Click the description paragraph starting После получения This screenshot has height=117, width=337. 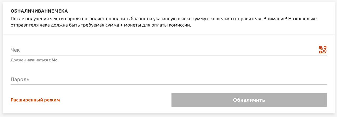tap(163, 22)
